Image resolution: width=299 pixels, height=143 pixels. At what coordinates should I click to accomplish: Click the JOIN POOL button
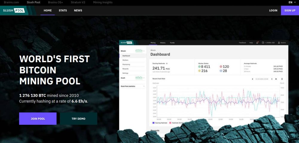(x=38, y=119)
